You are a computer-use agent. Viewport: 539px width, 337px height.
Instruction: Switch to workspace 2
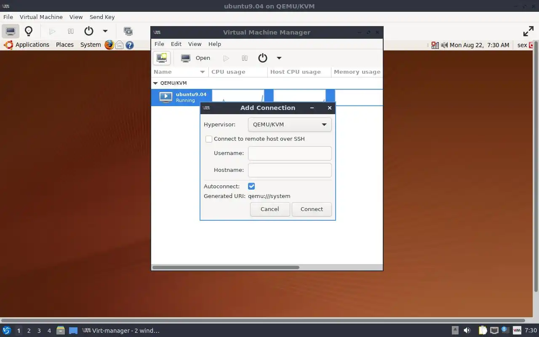[29, 331]
